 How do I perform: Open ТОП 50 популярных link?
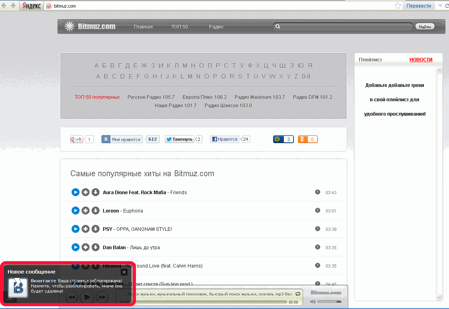pyautogui.click(x=97, y=97)
